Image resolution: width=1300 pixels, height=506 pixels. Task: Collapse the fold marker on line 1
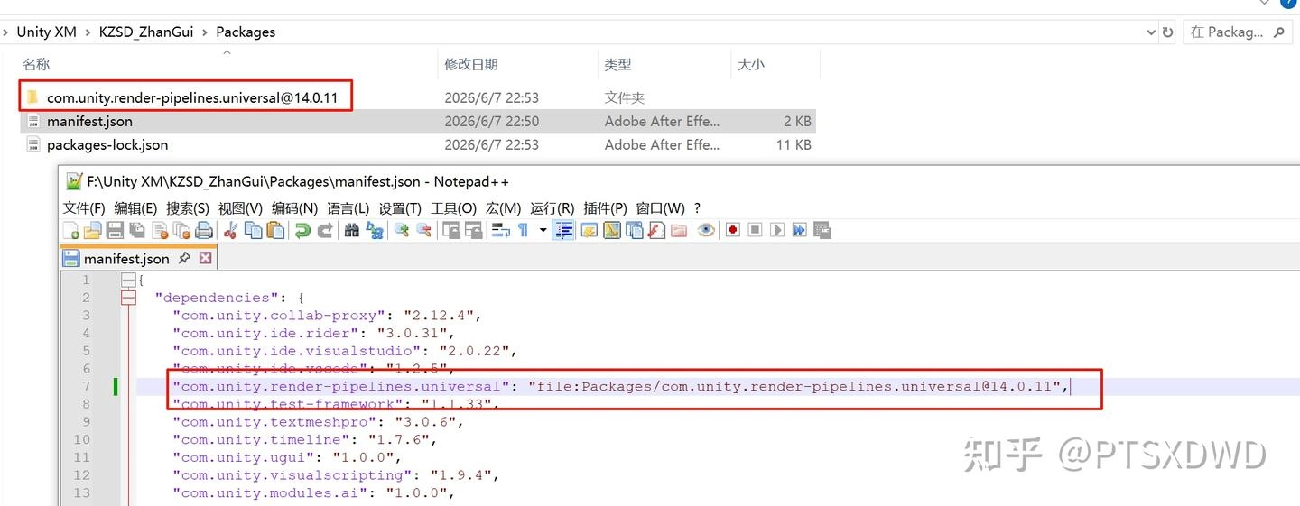point(128,280)
